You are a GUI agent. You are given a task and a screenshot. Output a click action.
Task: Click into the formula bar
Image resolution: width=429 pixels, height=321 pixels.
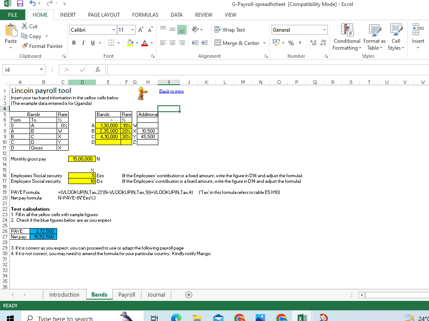click(268, 70)
